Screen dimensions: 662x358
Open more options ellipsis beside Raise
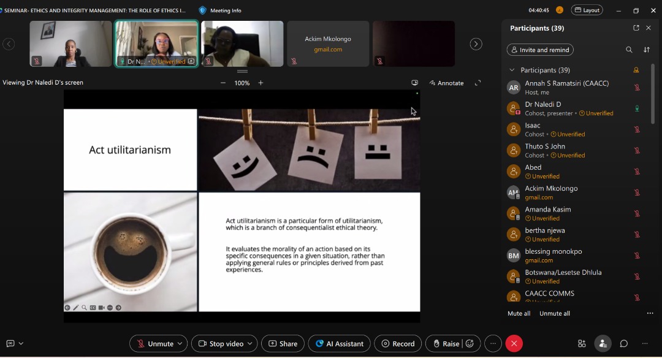pyautogui.click(x=493, y=344)
